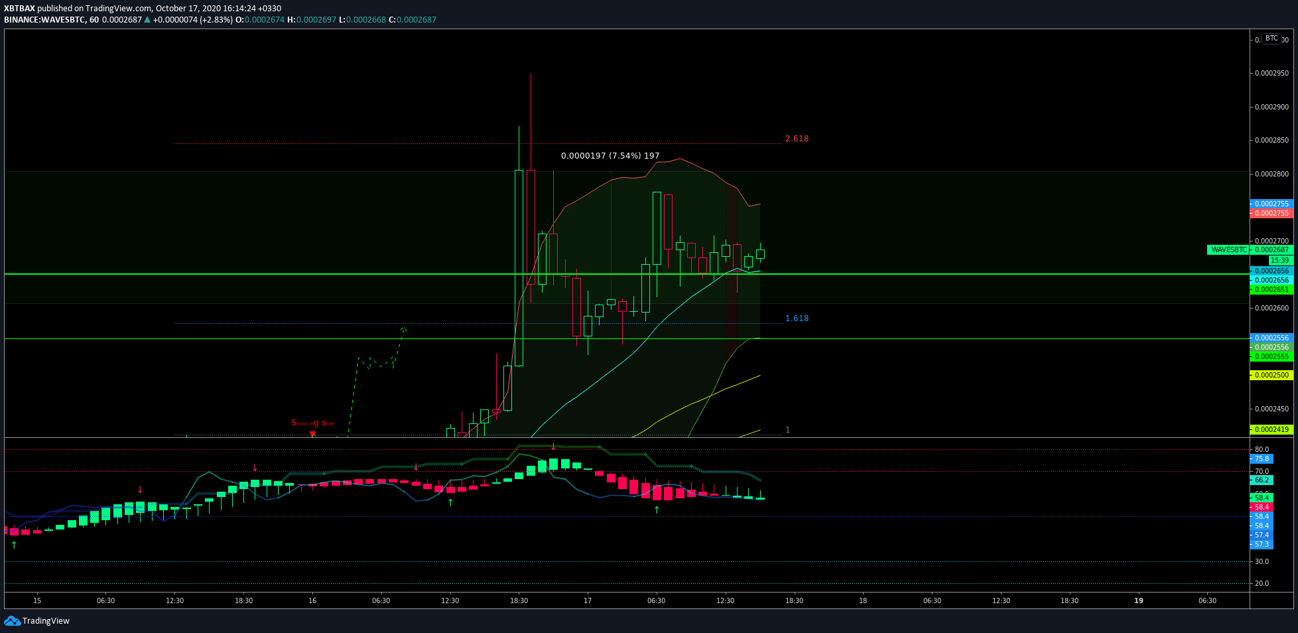Click the Shooting Star pattern label
Image resolution: width=1298 pixels, height=633 pixels.
(312, 423)
